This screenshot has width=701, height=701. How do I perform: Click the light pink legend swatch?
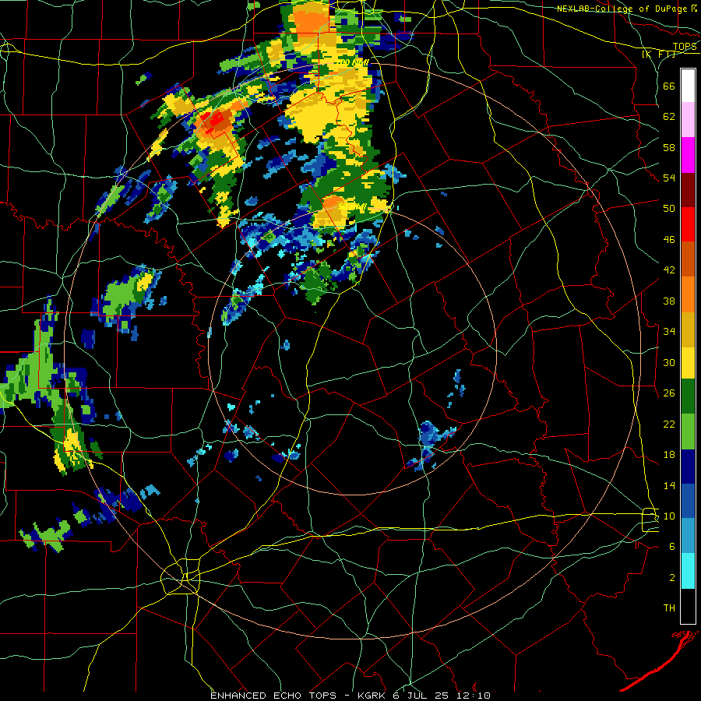(688, 120)
